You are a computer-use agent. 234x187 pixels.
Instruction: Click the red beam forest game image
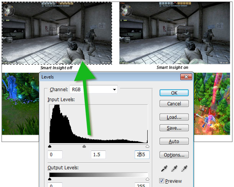click(x=212, y=104)
